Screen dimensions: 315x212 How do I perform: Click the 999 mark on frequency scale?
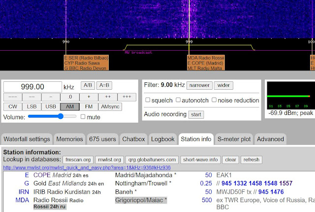coord(189,42)
